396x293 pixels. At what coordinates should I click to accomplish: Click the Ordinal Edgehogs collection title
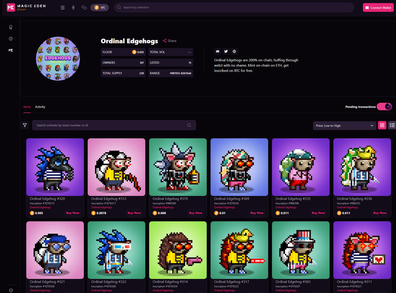tap(129, 41)
